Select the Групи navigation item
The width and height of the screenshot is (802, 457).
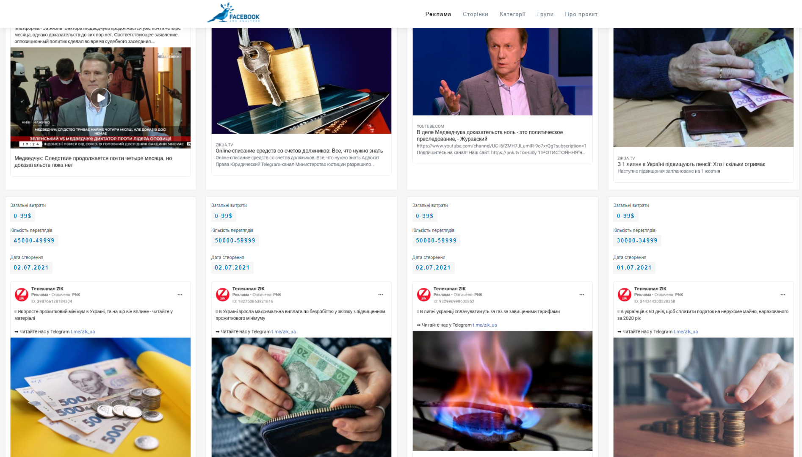coord(545,14)
